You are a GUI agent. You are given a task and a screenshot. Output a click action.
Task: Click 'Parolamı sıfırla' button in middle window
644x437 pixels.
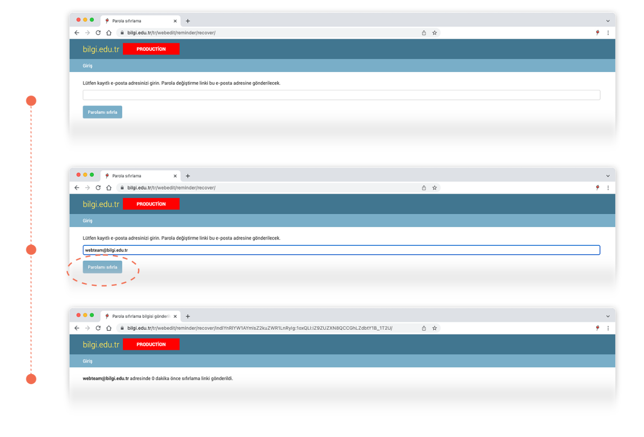tap(102, 267)
